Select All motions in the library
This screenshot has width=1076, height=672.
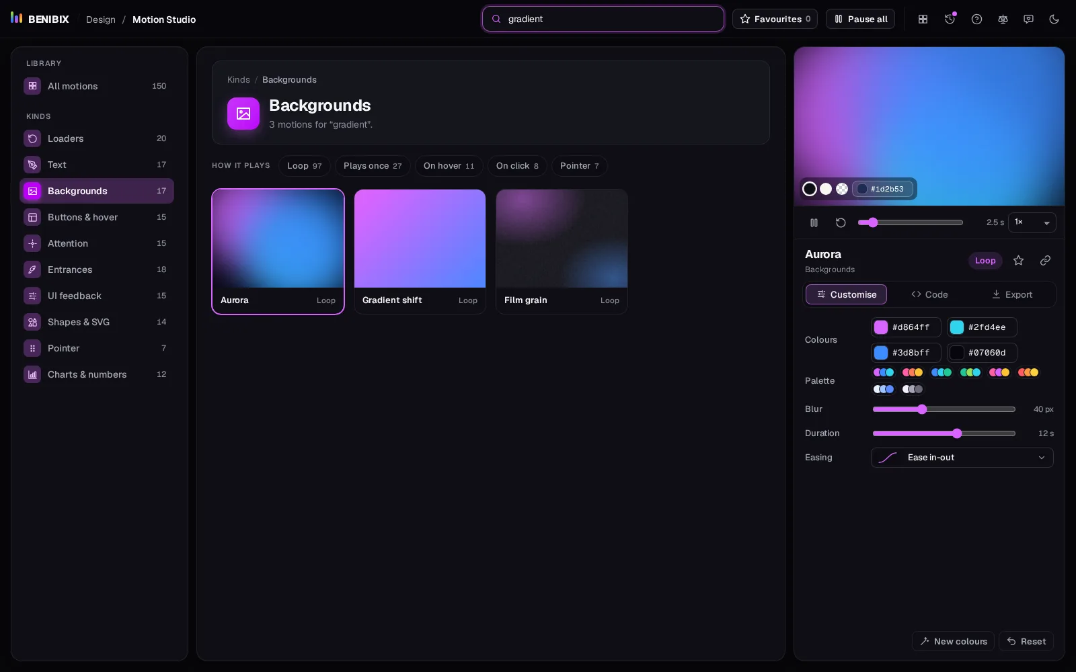[97, 86]
